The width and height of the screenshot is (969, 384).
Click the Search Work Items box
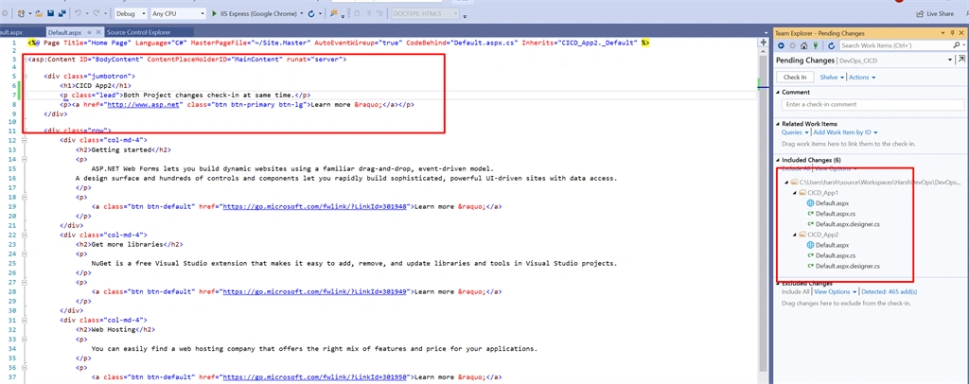(894, 45)
